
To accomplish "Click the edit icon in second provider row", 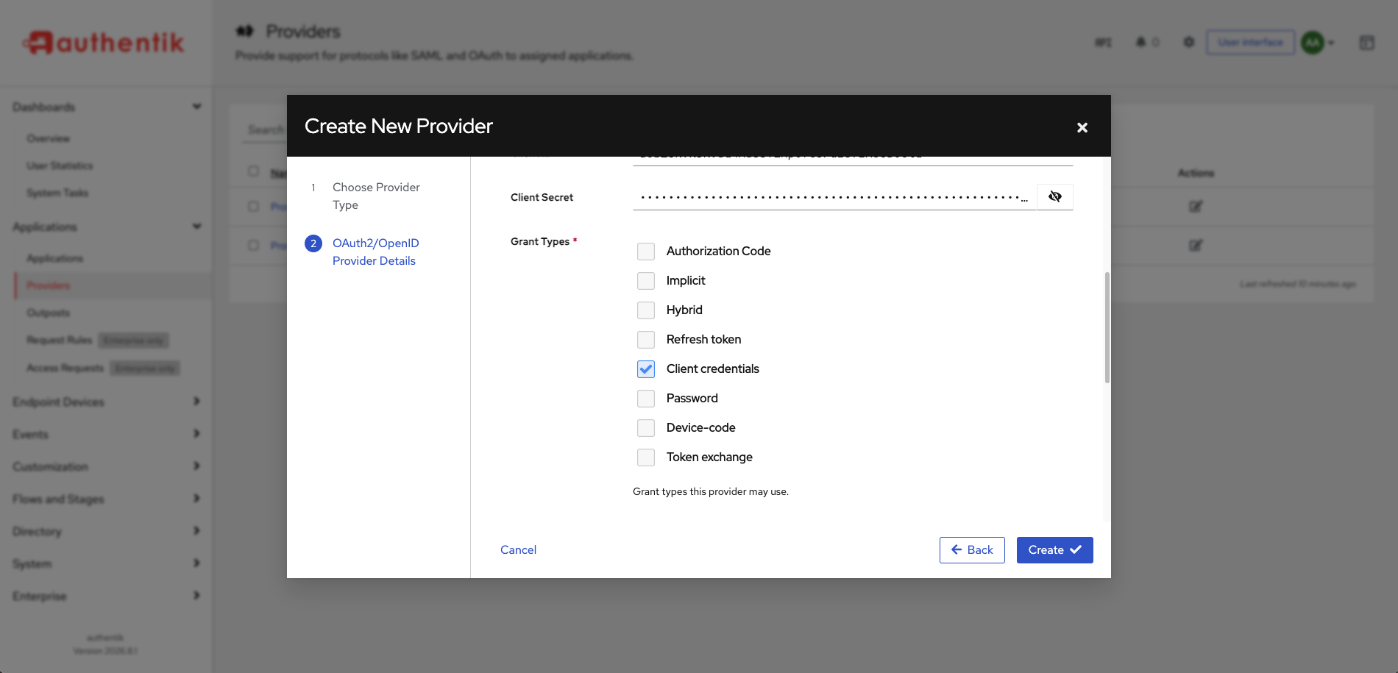I will [x=1196, y=246].
